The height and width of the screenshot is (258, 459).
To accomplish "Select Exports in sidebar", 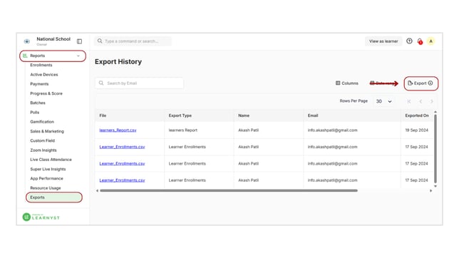I will [x=54, y=197].
